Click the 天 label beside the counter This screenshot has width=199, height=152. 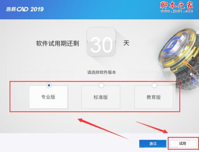tap(126, 43)
